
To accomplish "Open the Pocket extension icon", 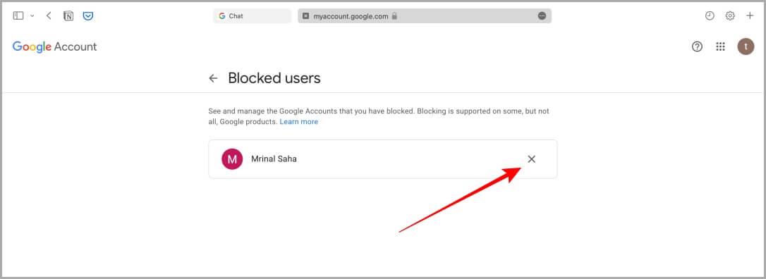I will [x=88, y=16].
